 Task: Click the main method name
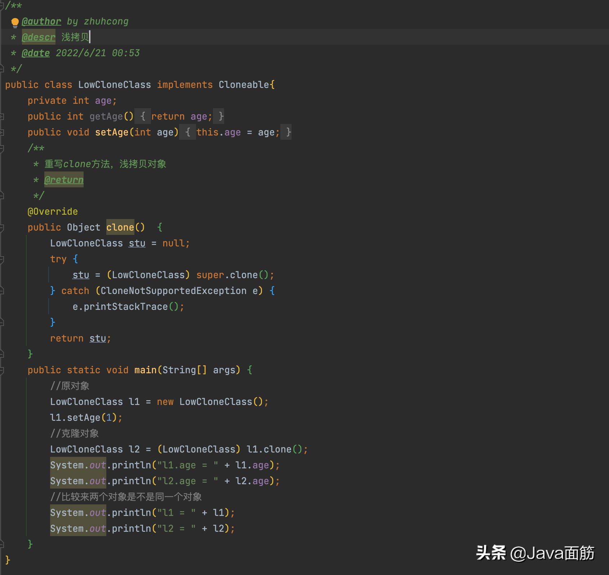(145, 370)
